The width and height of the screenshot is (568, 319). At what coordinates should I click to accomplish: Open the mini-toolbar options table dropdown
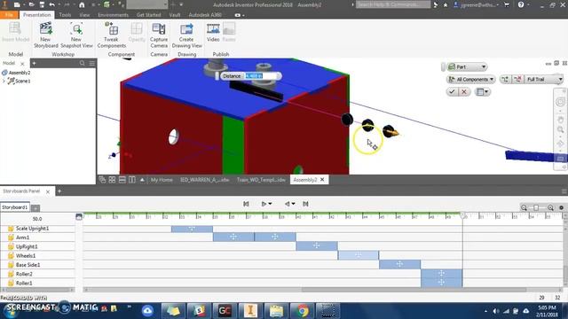(x=483, y=92)
